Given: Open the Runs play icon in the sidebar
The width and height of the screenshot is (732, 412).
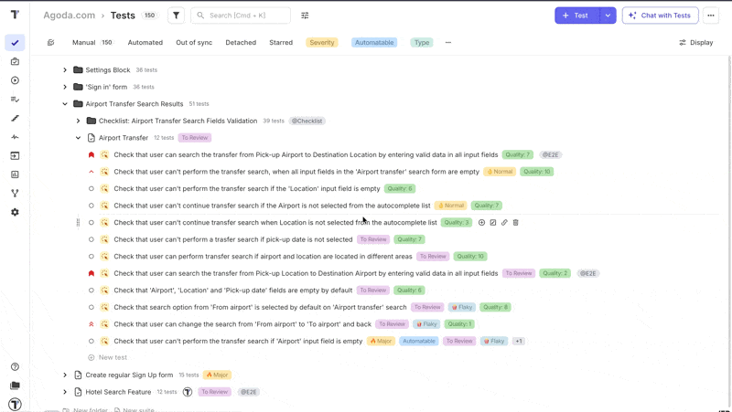Looking at the screenshot, I should click(15, 80).
